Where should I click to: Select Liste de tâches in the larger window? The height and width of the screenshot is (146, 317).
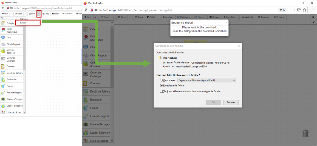pyautogui.click(x=96, y=141)
